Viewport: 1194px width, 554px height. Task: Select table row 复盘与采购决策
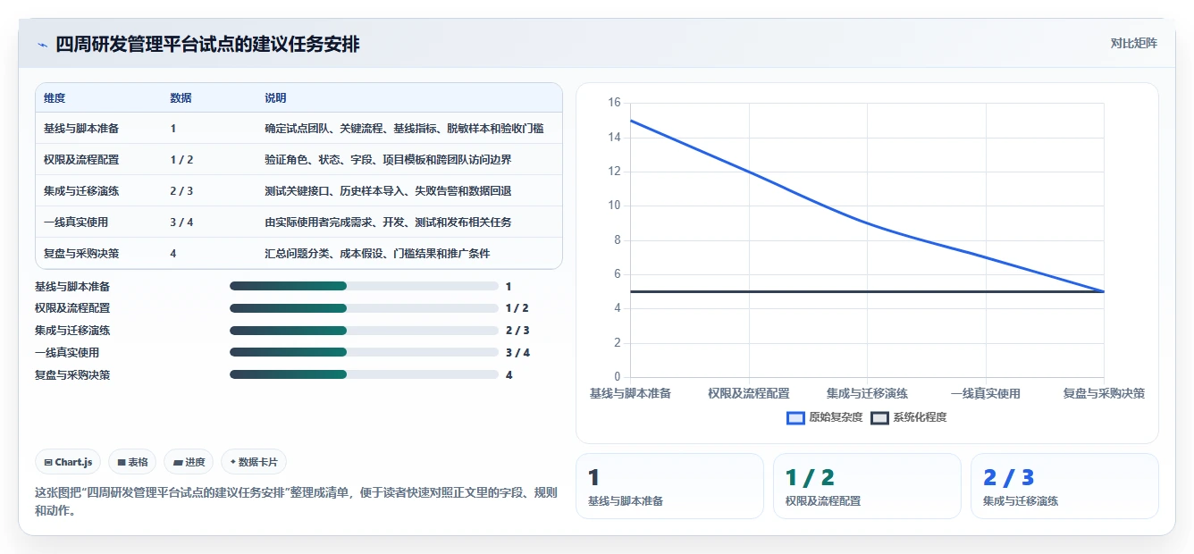298,254
